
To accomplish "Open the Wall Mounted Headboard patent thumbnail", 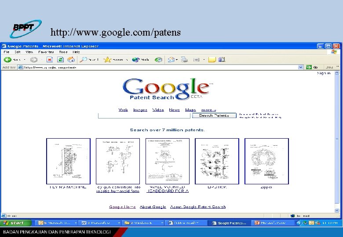I will (168, 161).
